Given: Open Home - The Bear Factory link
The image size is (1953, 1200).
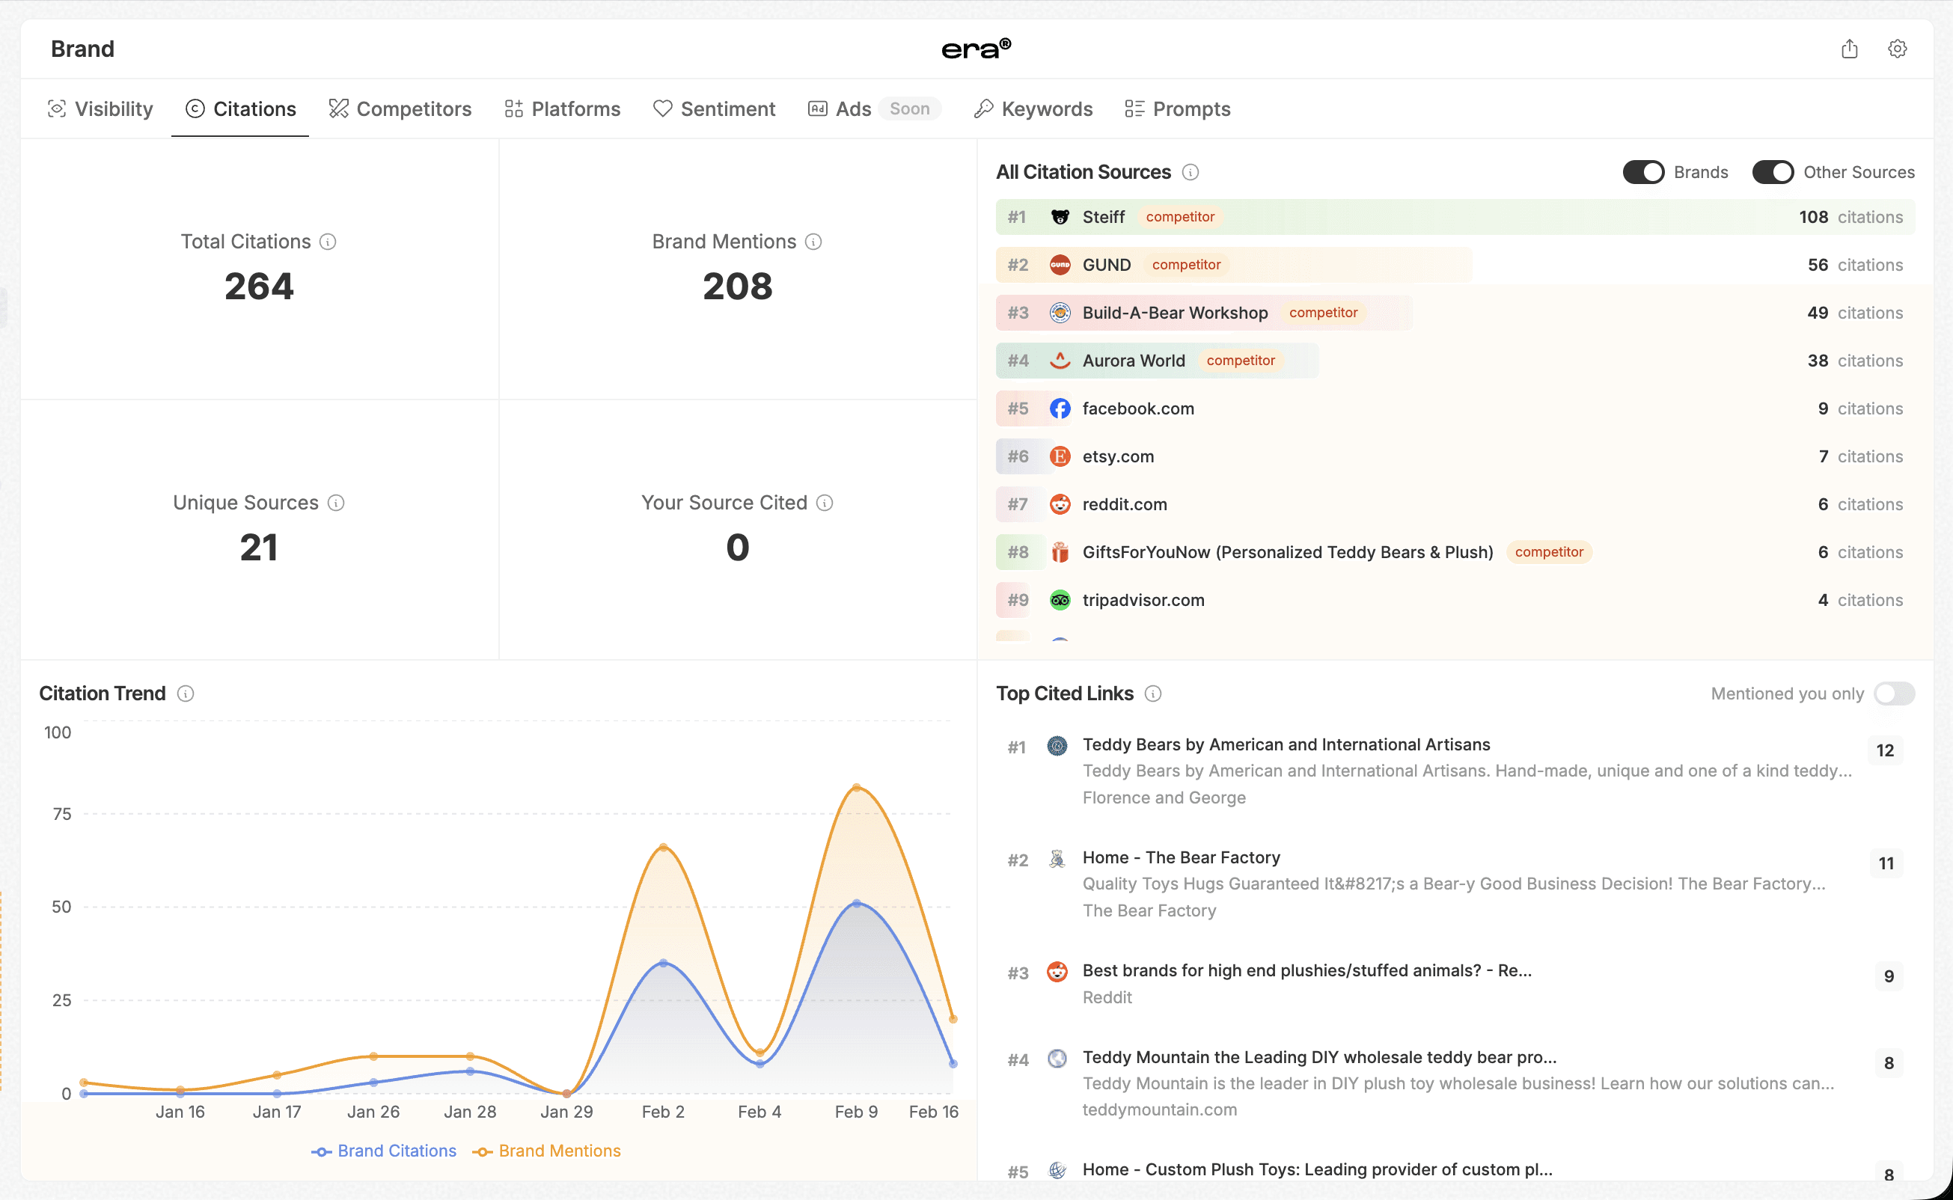Looking at the screenshot, I should [1181, 857].
